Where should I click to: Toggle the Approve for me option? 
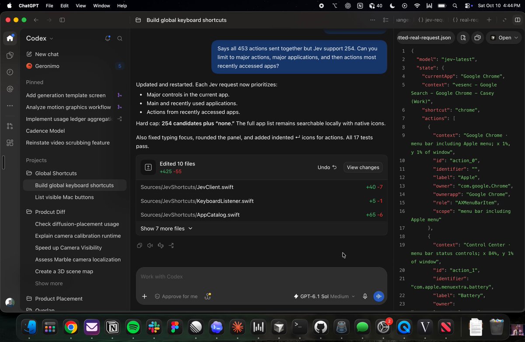point(176,296)
